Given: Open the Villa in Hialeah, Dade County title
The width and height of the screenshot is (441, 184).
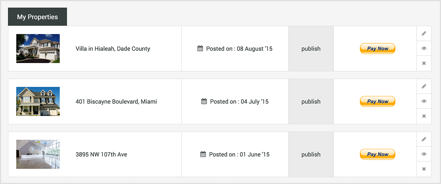Looking at the screenshot, I should tap(113, 49).
